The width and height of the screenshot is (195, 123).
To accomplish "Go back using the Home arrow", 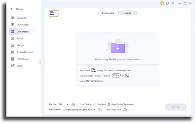I will tap(12, 9).
